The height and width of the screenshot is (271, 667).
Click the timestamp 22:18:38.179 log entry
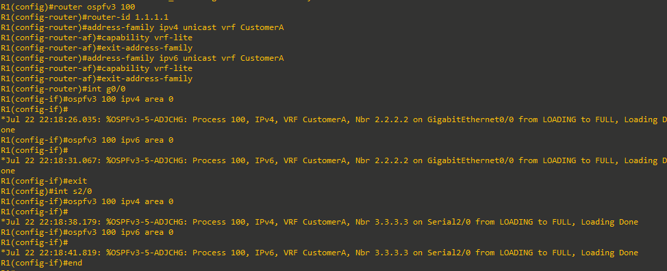click(x=320, y=222)
